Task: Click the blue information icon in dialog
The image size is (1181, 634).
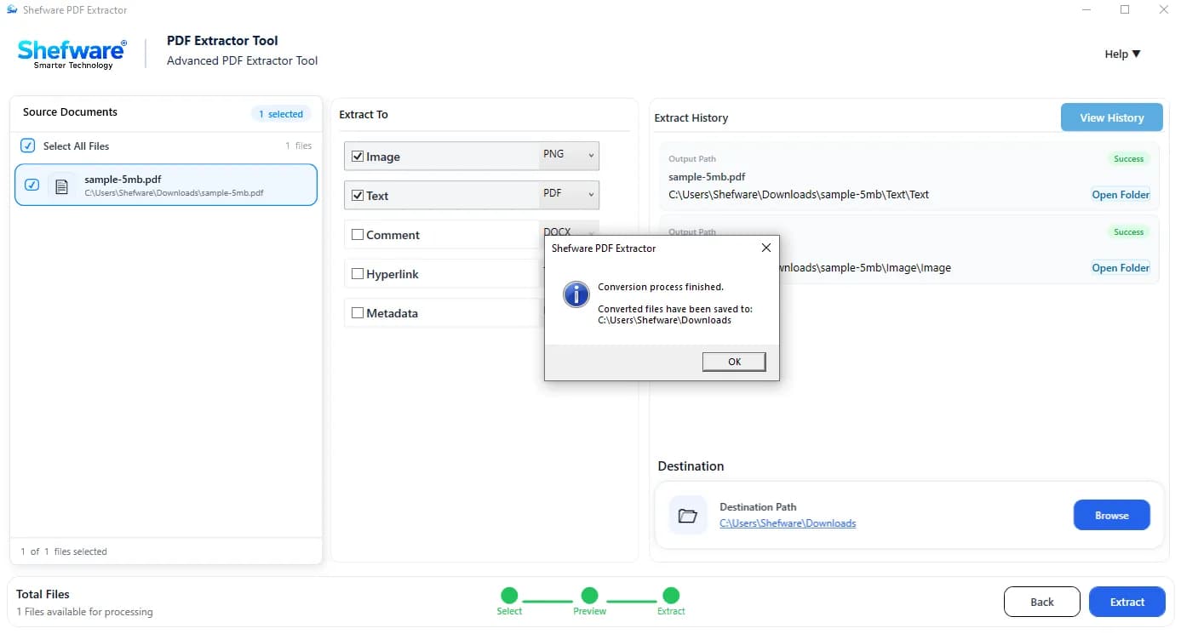Action: point(576,294)
